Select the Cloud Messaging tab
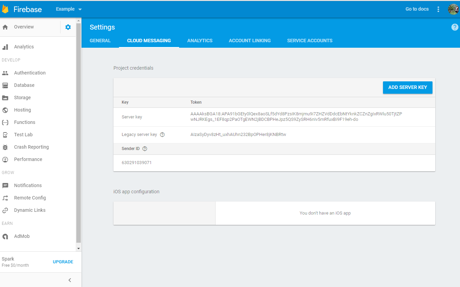Screen dimensions: 460x287 [149, 41]
